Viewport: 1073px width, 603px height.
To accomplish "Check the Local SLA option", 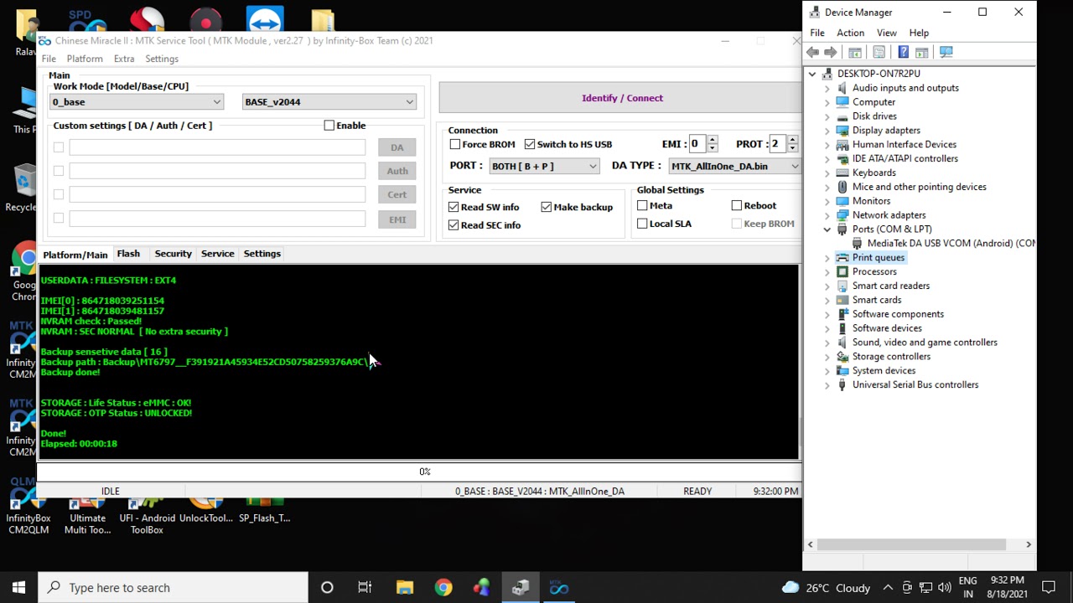I will (x=642, y=224).
